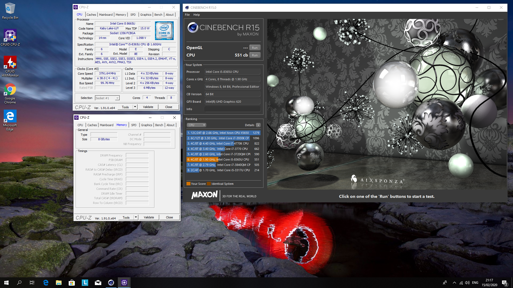Click the ENG language indicator

click(x=475, y=283)
